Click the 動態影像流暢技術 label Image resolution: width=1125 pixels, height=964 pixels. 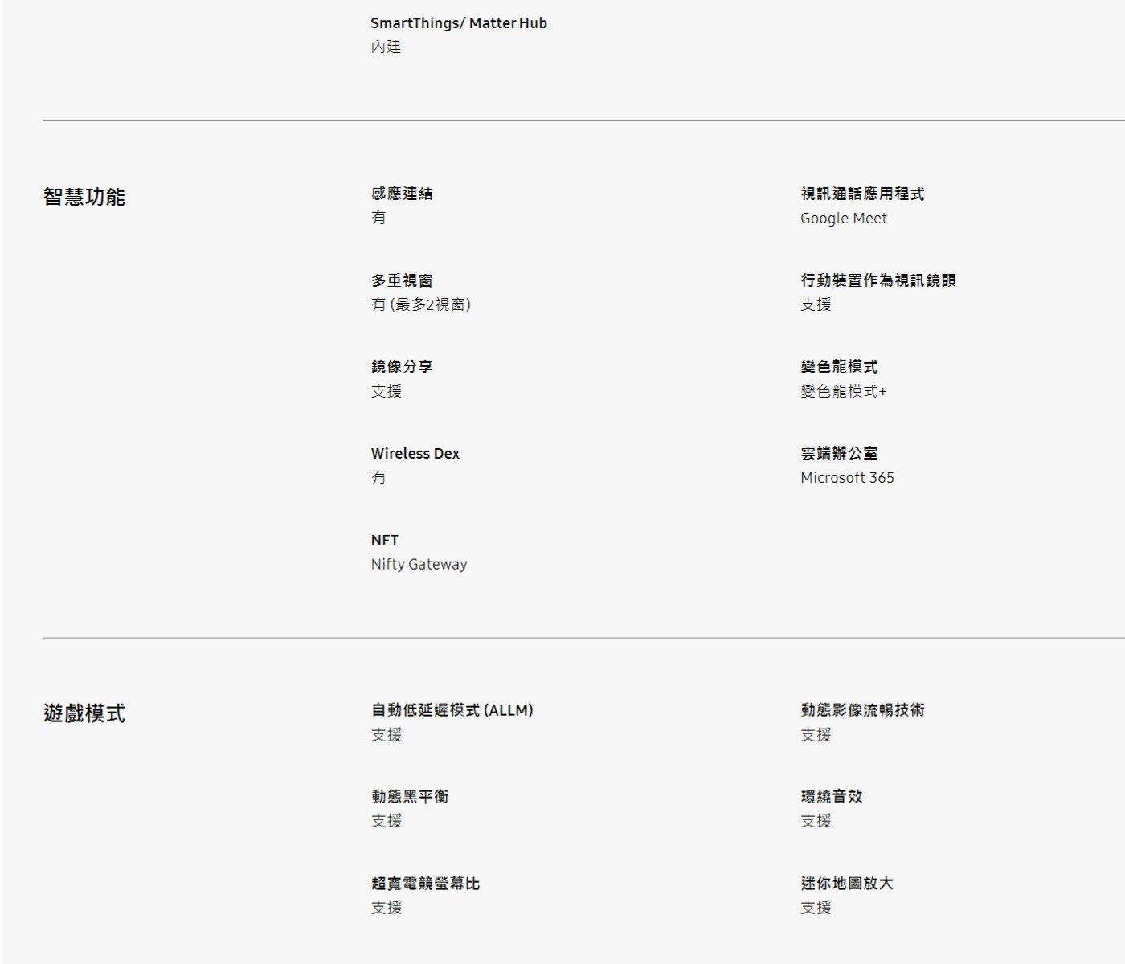[x=862, y=710]
